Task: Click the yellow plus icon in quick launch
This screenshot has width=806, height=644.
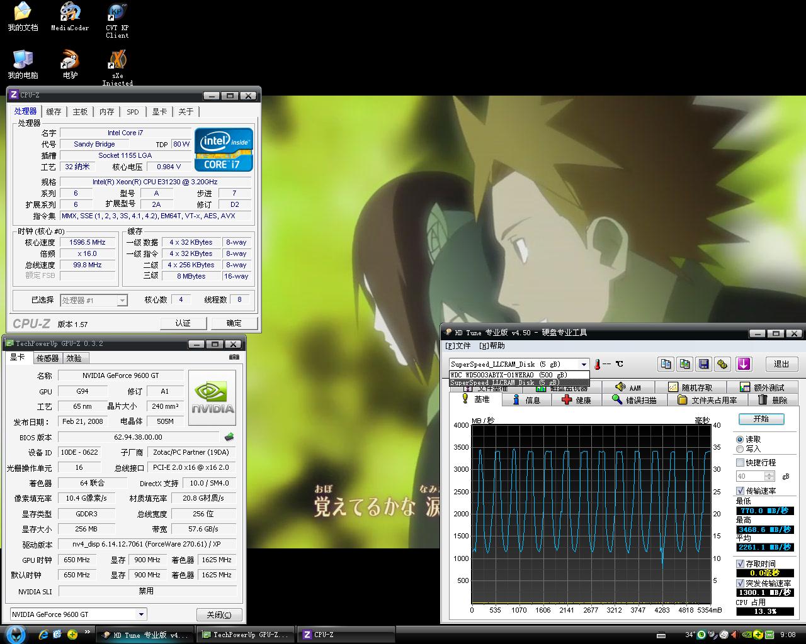Action: point(72,635)
